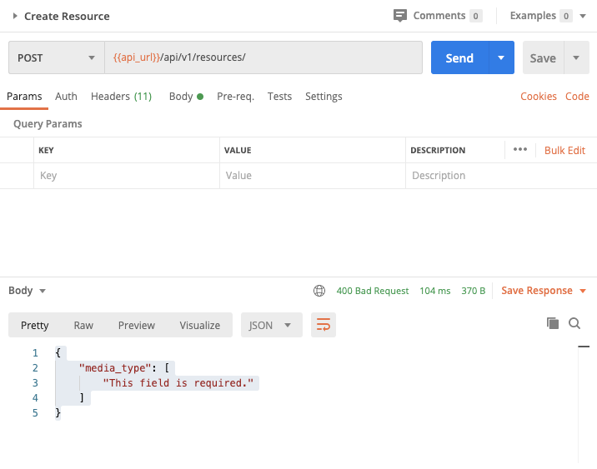Click the Comments label
Image resolution: width=597 pixels, height=469 pixels.
click(x=439, y=16)
